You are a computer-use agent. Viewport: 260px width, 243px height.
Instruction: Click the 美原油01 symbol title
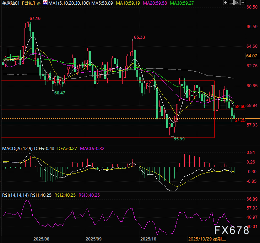(11, 3)
